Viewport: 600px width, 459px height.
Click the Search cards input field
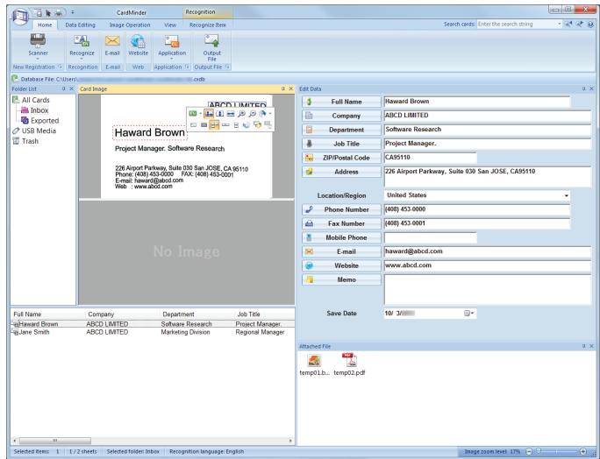coord(517,24)
